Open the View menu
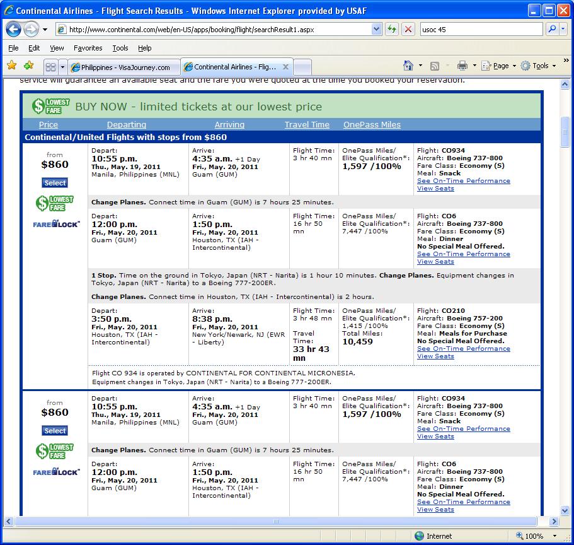Viewport: 574px width, 545px height. coord(57,48)
